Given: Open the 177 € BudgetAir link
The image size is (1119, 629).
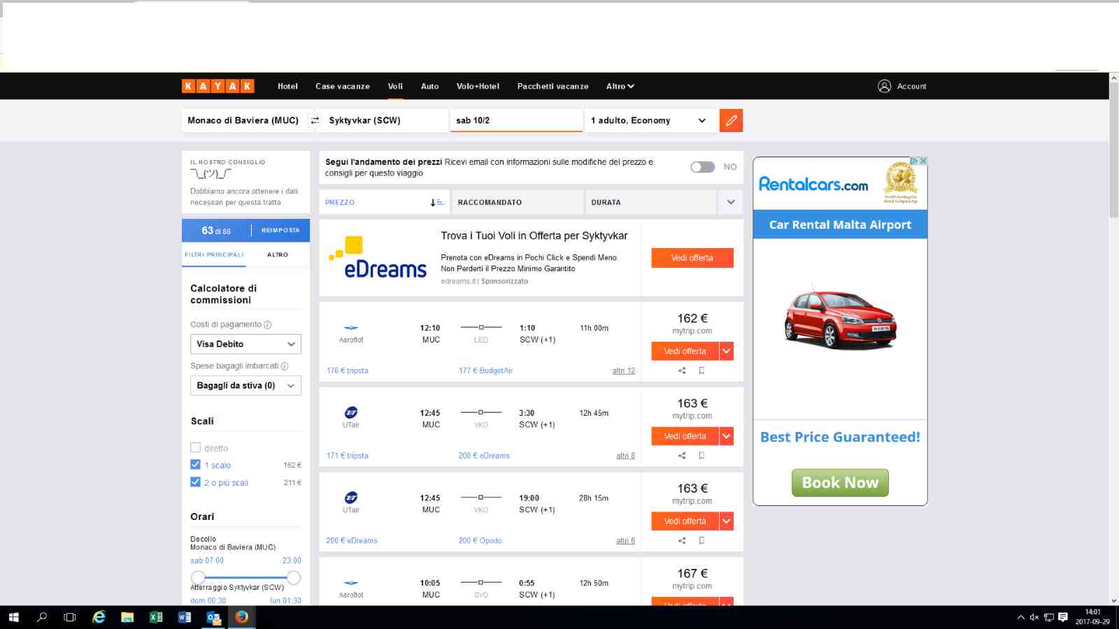Looking at the screenshot, I should point(485,370).
